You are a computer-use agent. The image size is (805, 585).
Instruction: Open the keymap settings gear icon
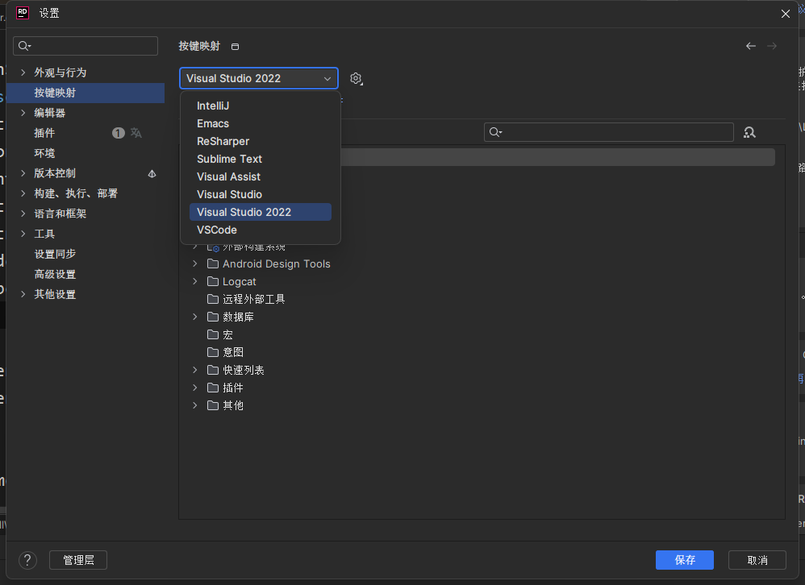tap(356, 78)
